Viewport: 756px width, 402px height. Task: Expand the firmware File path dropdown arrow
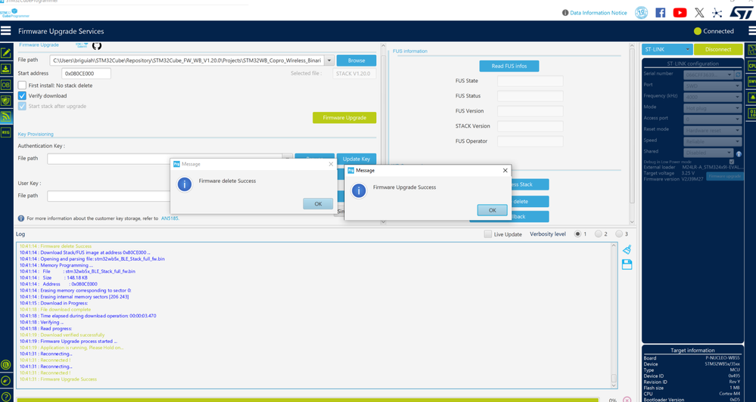pyautogui.click(x=329, y=60)
